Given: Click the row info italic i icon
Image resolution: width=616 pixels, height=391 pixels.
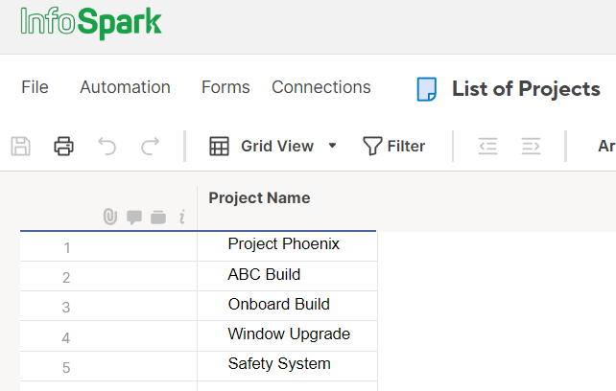Looking at the screenshot, I should 181,218.
